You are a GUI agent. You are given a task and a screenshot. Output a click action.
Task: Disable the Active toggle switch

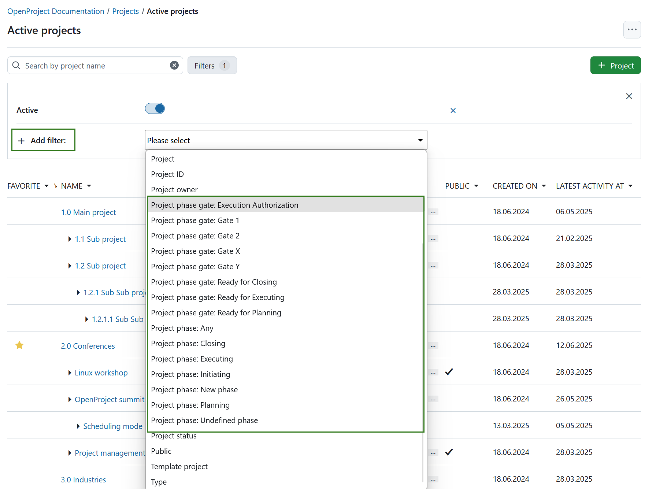pos(155,108)
